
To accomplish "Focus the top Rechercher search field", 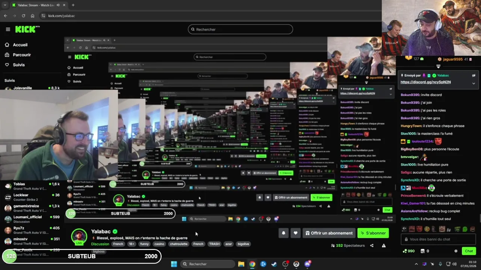I will (x=240, y=29).
